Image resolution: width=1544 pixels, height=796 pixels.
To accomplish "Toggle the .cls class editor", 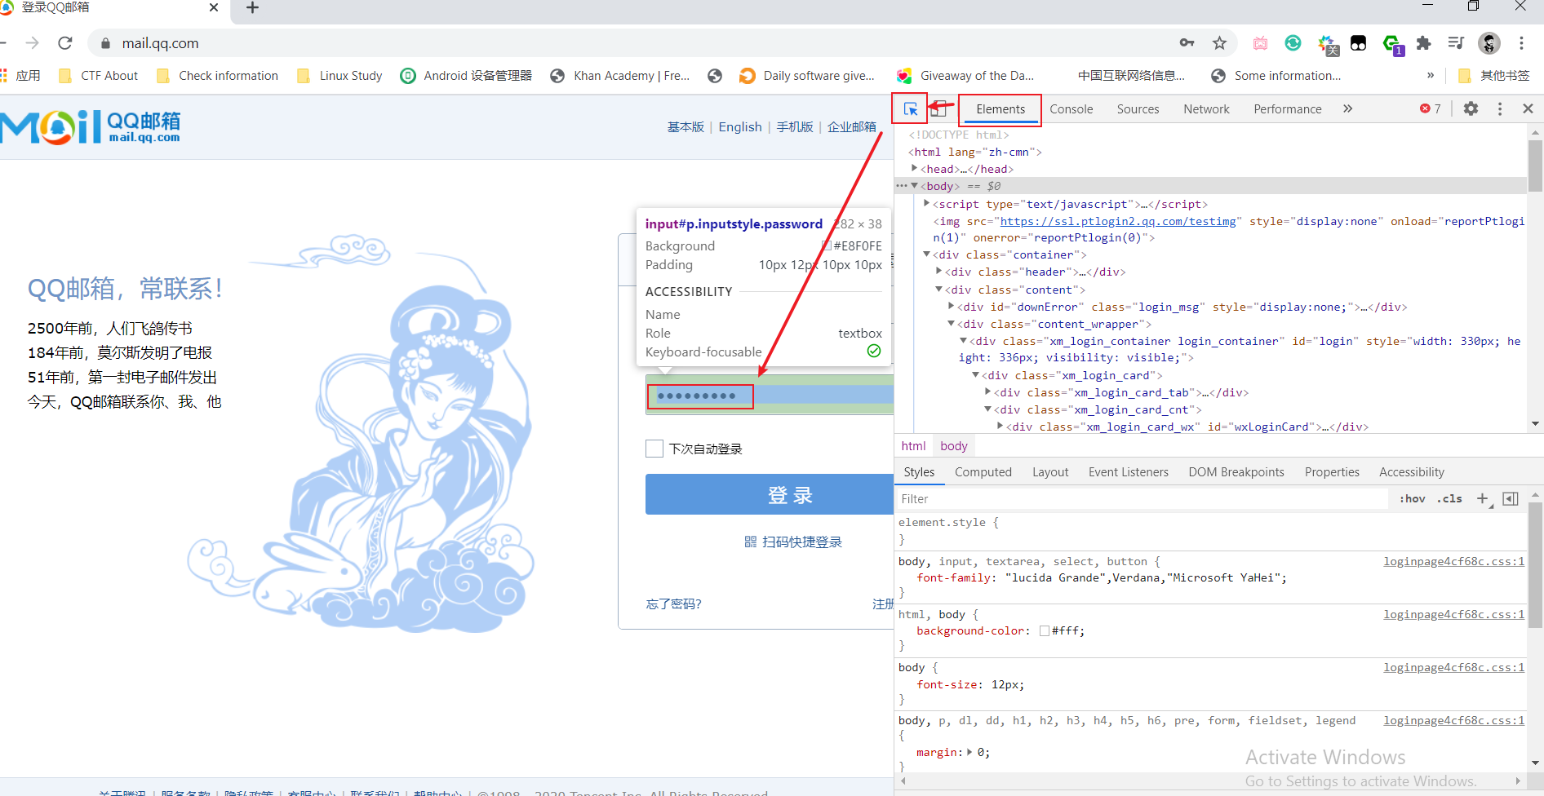I will pyautogui.click(x=1449, y=498).
